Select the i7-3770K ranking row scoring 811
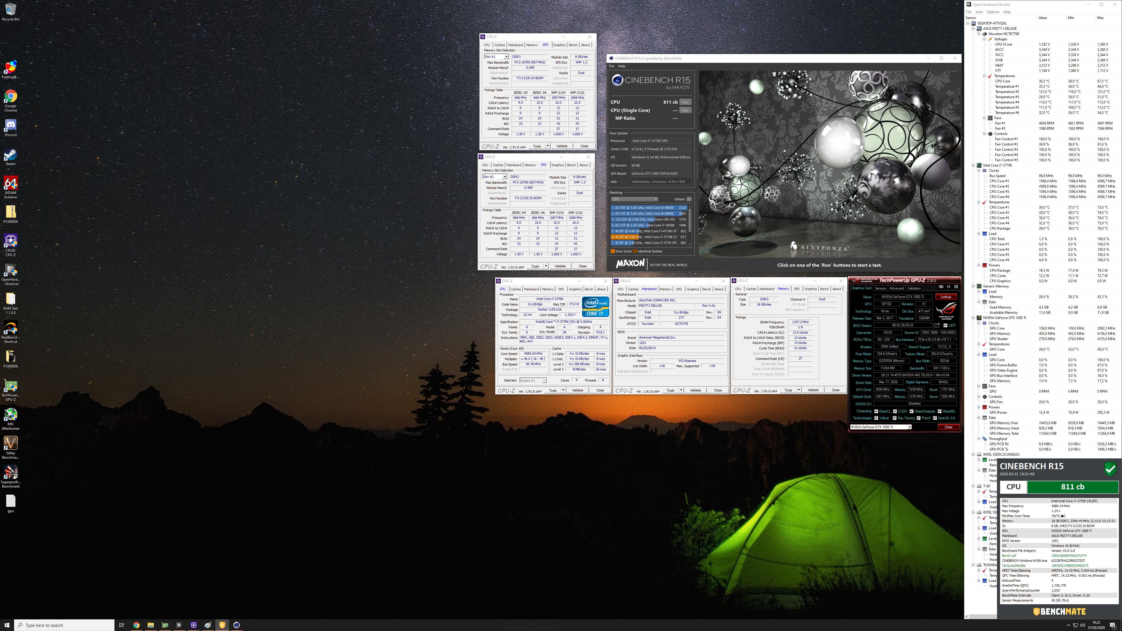Screen dimensions: 1122x631 (x=649, y=237)
